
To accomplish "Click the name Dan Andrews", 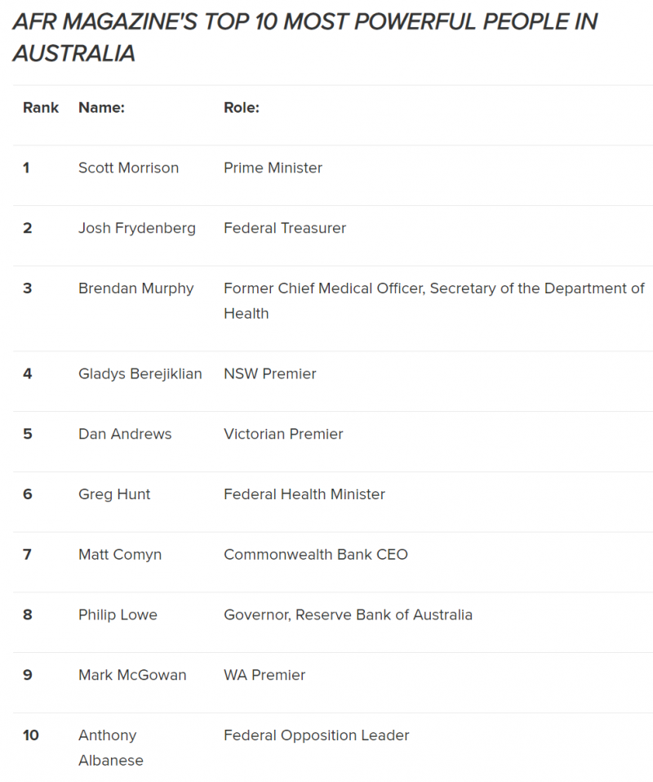I will coord(125,434).
